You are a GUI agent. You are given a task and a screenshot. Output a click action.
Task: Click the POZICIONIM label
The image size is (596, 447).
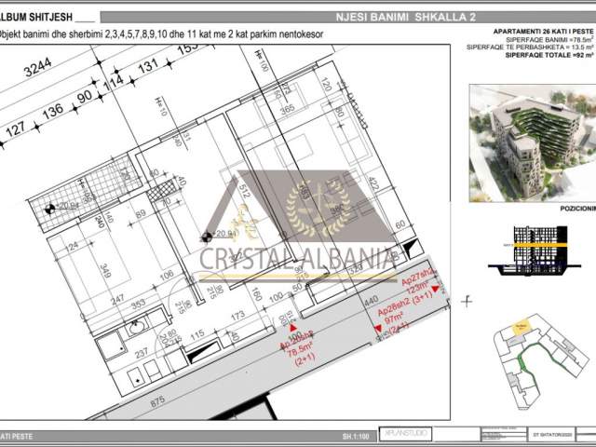tap(577, 209)
